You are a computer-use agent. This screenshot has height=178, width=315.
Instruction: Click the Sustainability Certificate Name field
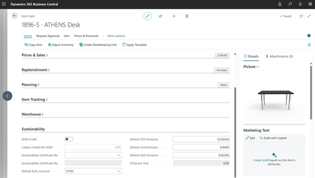[93, 163]
